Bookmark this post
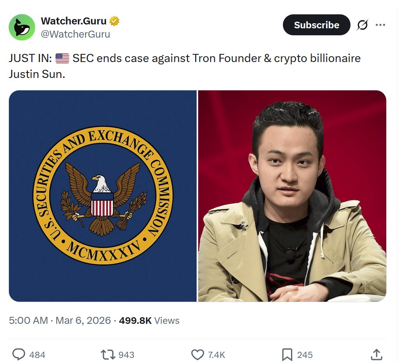 coord(287,354)
